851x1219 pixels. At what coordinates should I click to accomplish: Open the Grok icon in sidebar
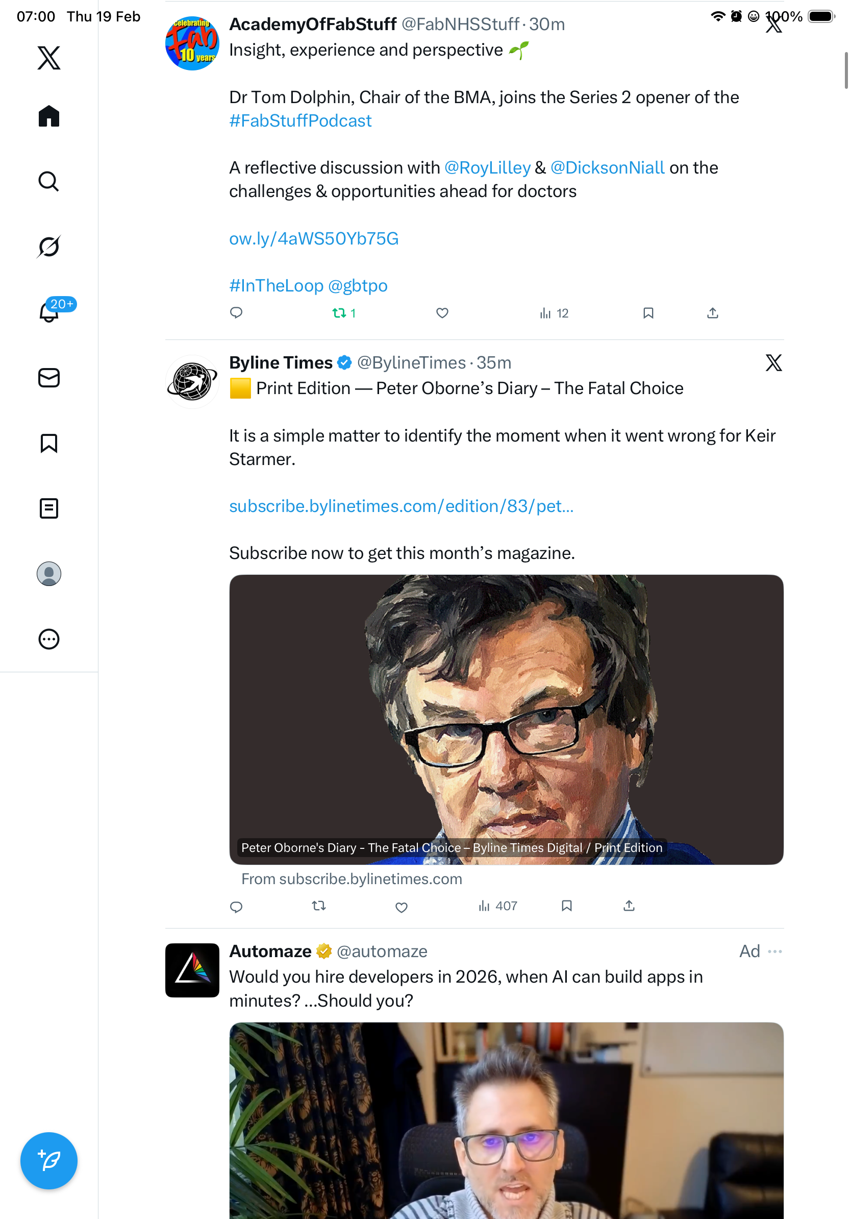point(49,247)
